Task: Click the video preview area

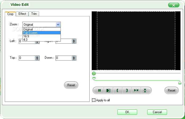Action: (x=136, y=41)
